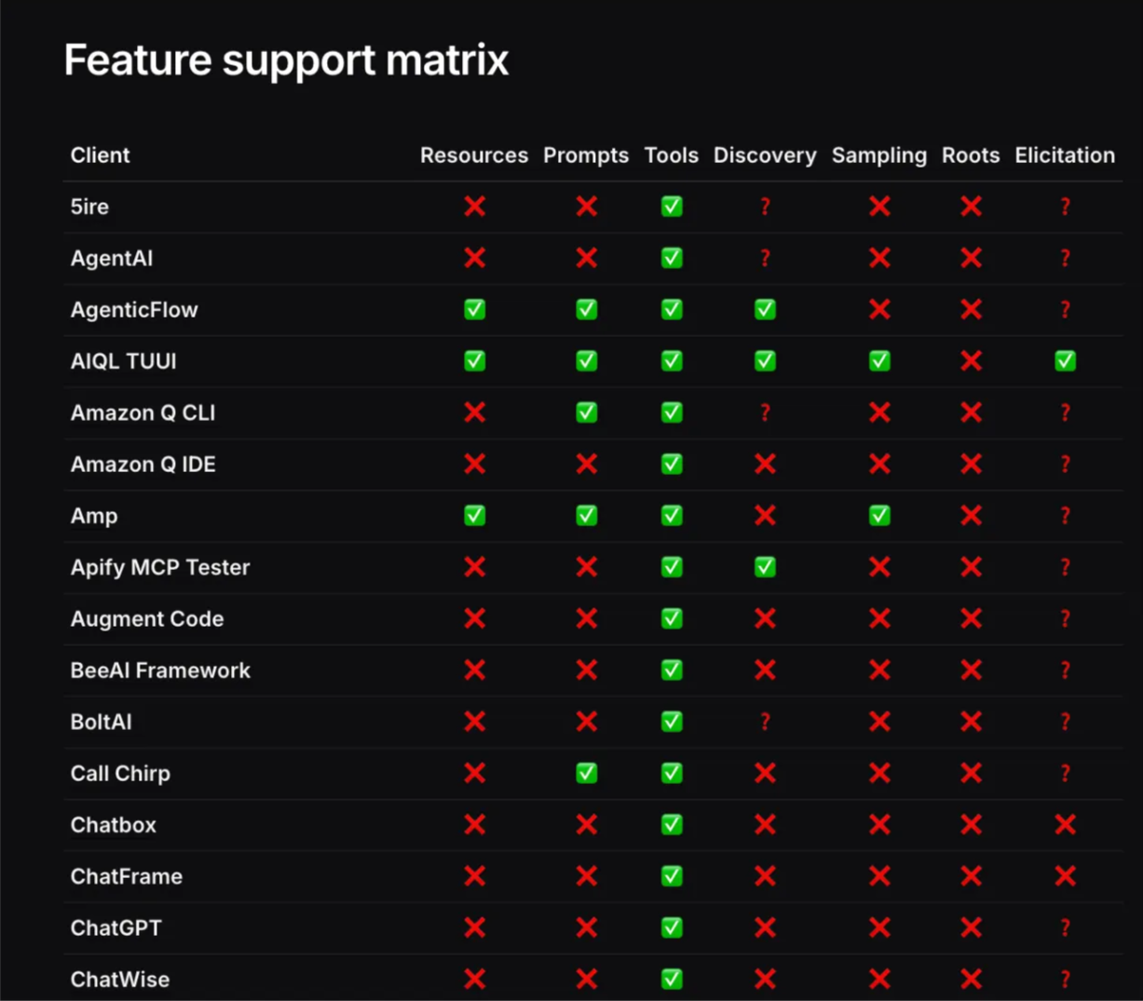The image size is (1143, 1001).
Task: Click the BoltAI Discovery question mark
Action: pyautogui.click(x=765, y=722)
